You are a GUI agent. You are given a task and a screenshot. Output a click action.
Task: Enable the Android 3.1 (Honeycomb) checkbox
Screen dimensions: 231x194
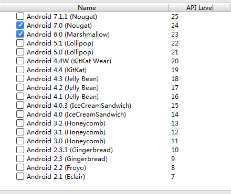coord(20,132)
